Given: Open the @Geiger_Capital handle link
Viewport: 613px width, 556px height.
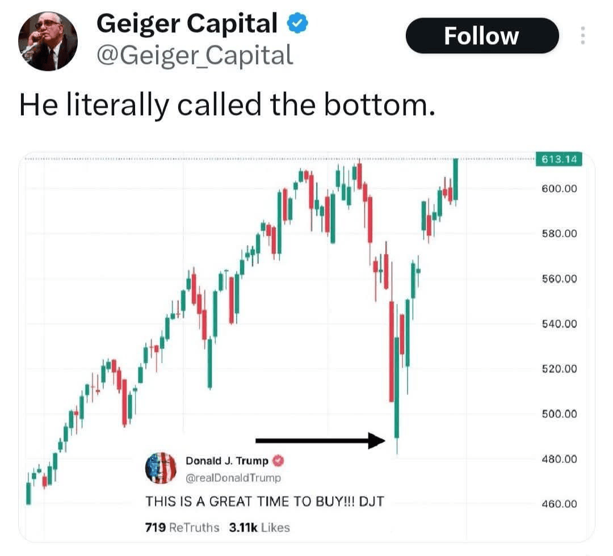Looking at the screenshot, I should tap(195, 55).
